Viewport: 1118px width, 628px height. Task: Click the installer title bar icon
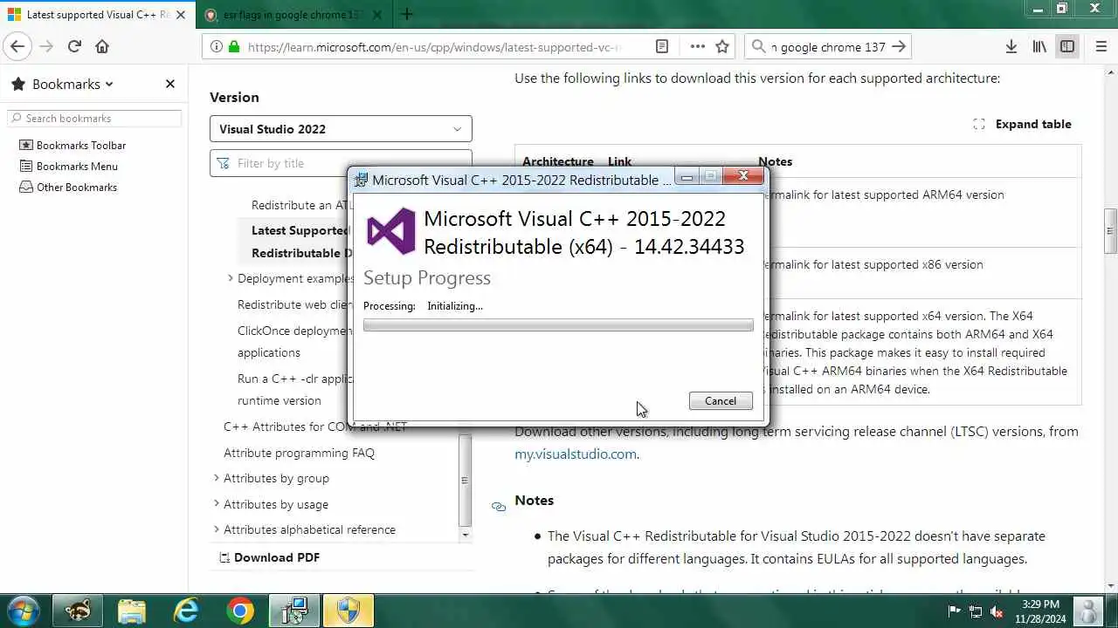click(x=361, y=179)
